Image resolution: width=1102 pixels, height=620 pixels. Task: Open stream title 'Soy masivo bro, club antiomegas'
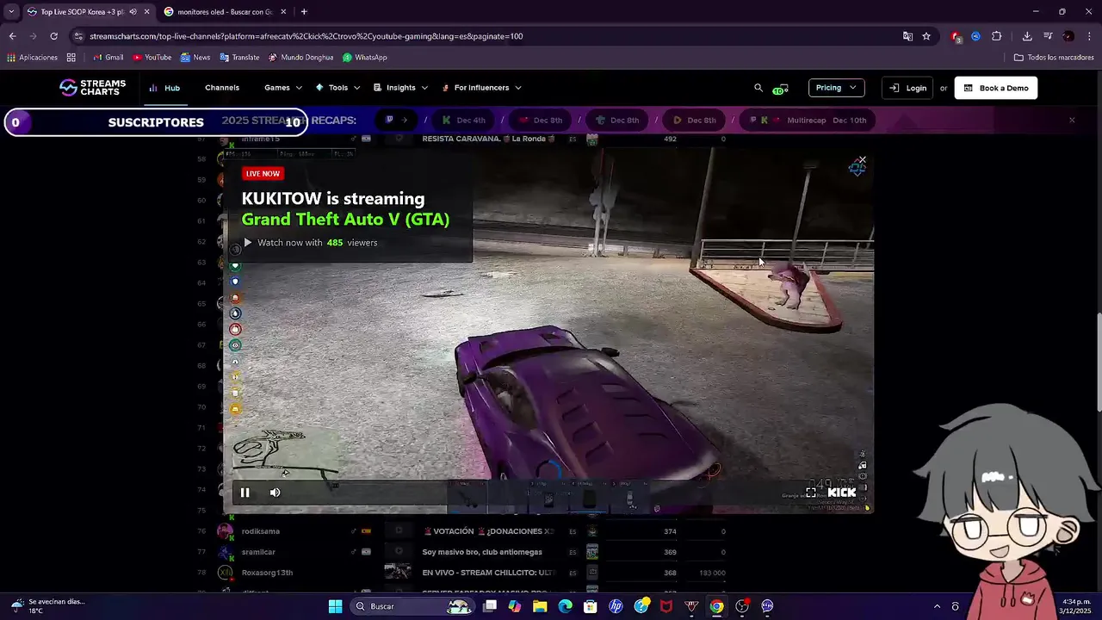pos(482,552)
